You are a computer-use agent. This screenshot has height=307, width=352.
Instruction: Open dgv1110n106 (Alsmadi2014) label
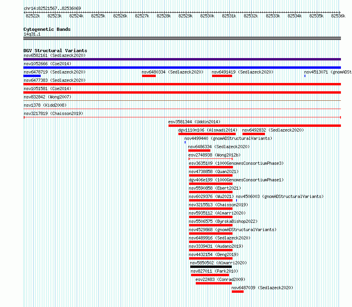[x=208, y=130]
